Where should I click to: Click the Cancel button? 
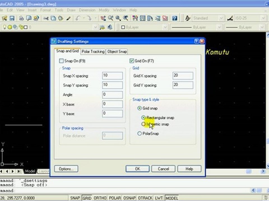(163, 169)
